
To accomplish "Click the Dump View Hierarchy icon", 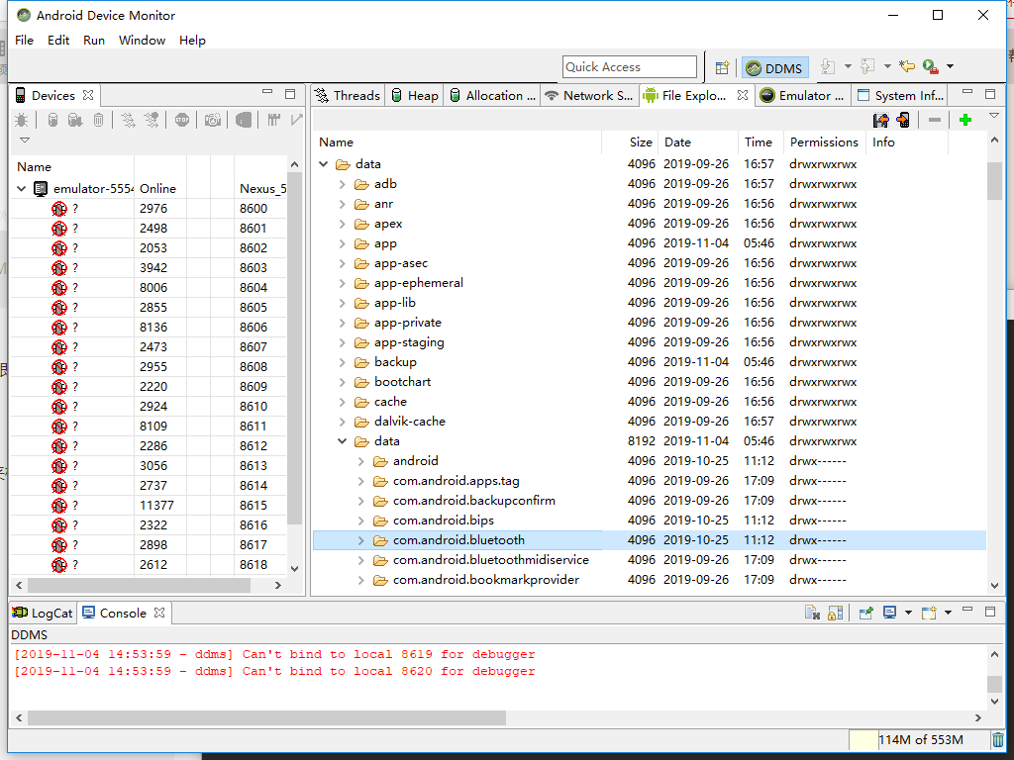I will 244,120.
